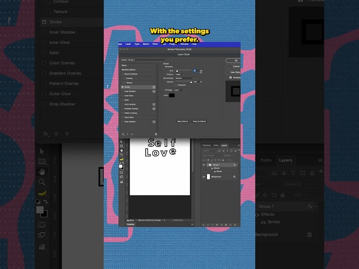Select the Move tool in the toolbar
Viewport: 359px width, 269px height.
[121, 142]
